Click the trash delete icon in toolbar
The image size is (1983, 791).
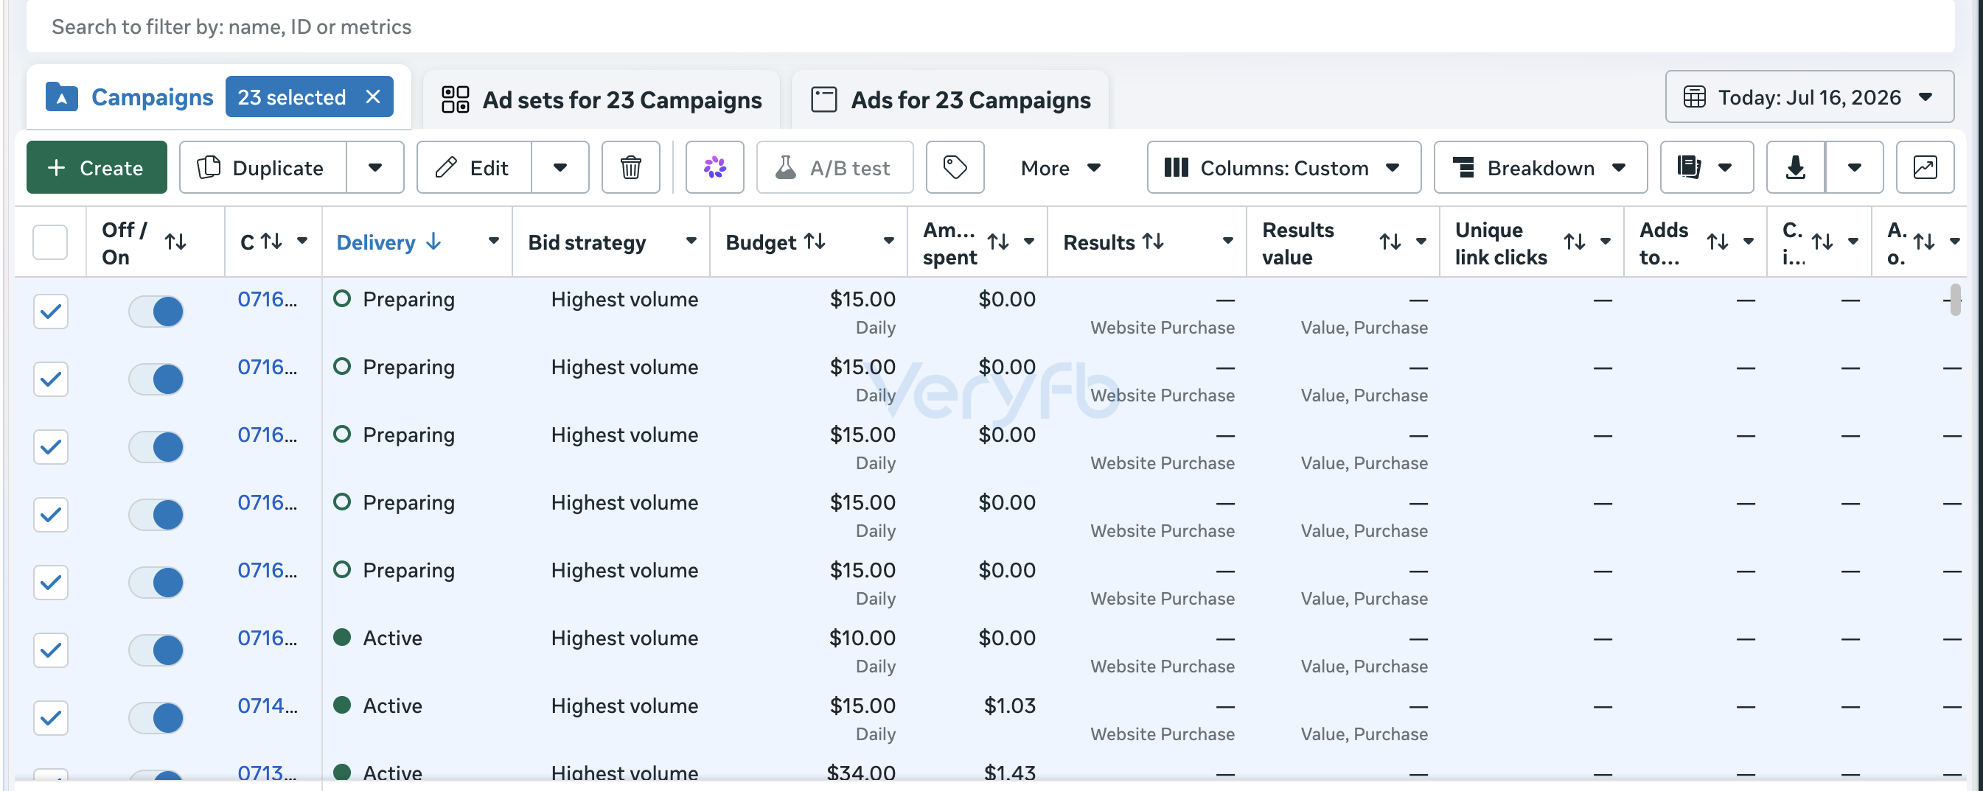coord(630,167)
